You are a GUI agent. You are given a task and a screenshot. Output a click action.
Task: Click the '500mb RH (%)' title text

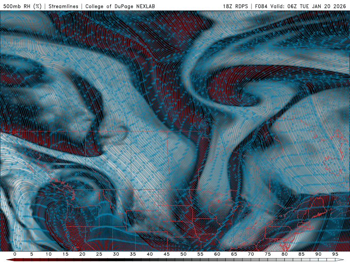tap(22, 6)
